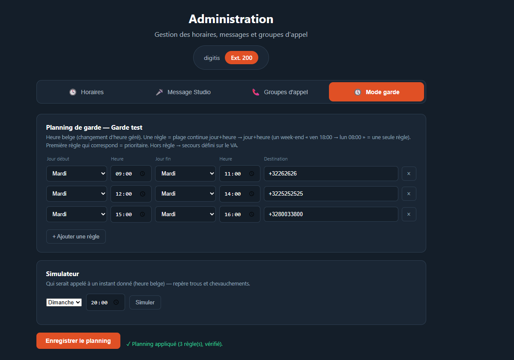Viewport: 514px width, 360px height.
Task: Edit the simulator 20:00 time field
Action: pos(105,302)
